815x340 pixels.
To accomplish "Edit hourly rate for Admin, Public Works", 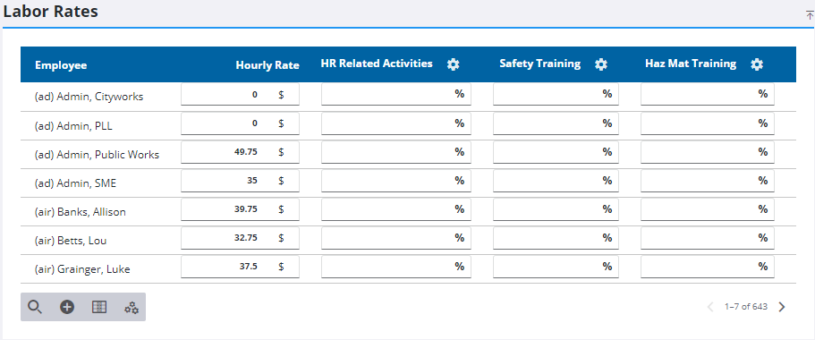I will click(240, 152).
